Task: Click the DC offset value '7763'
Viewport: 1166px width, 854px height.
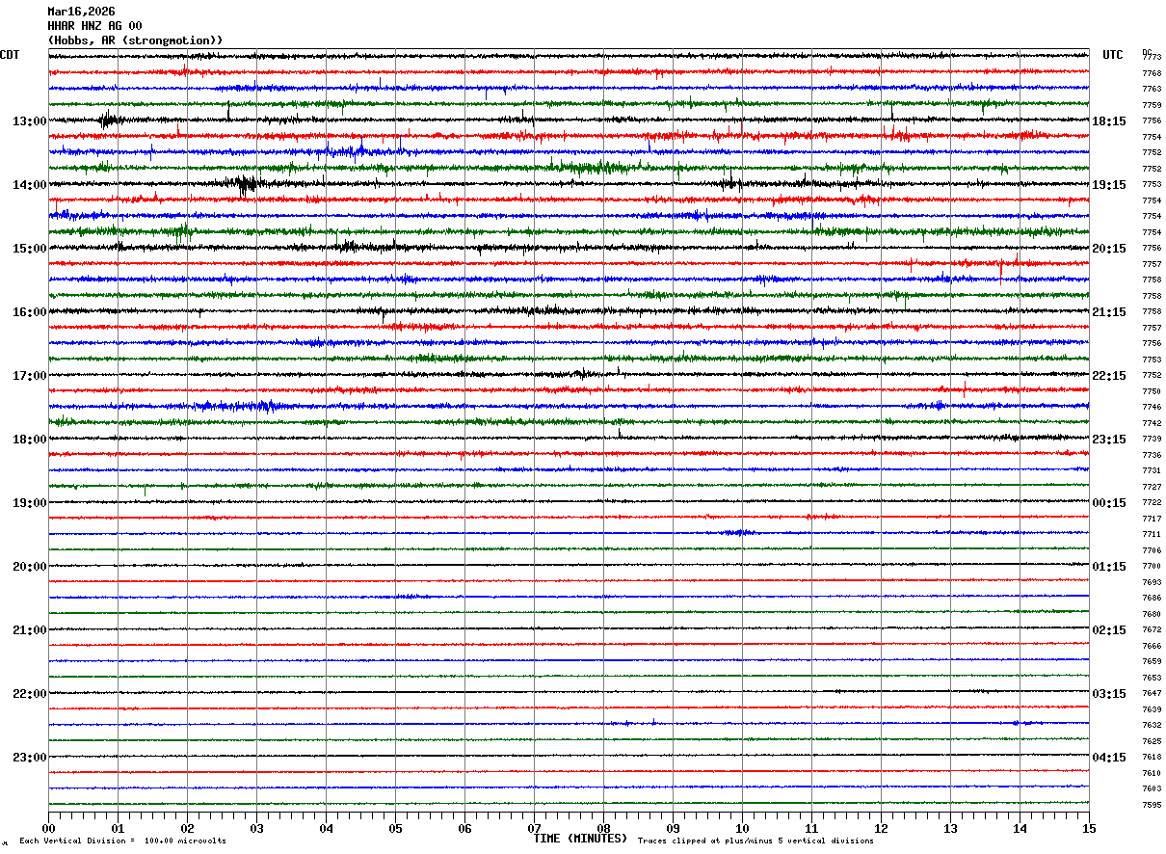Action: (x=1152, y=89)
